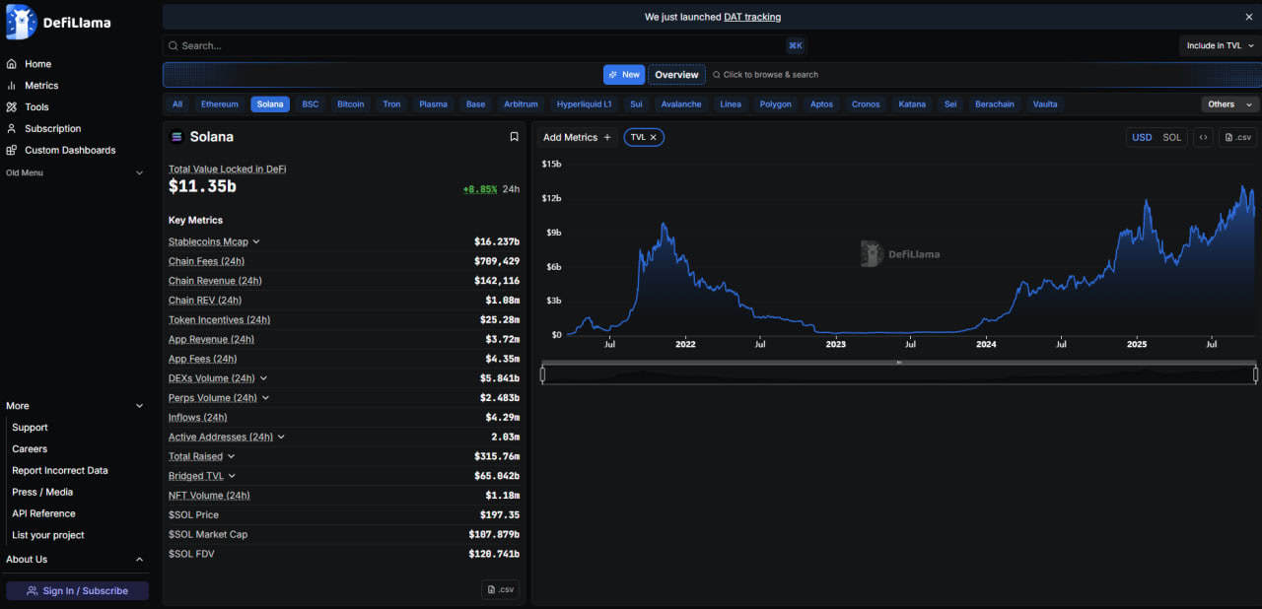Screen dimensions: 1262x609
Task: Click the Sign In / Subscribe button
Action: 77,590
